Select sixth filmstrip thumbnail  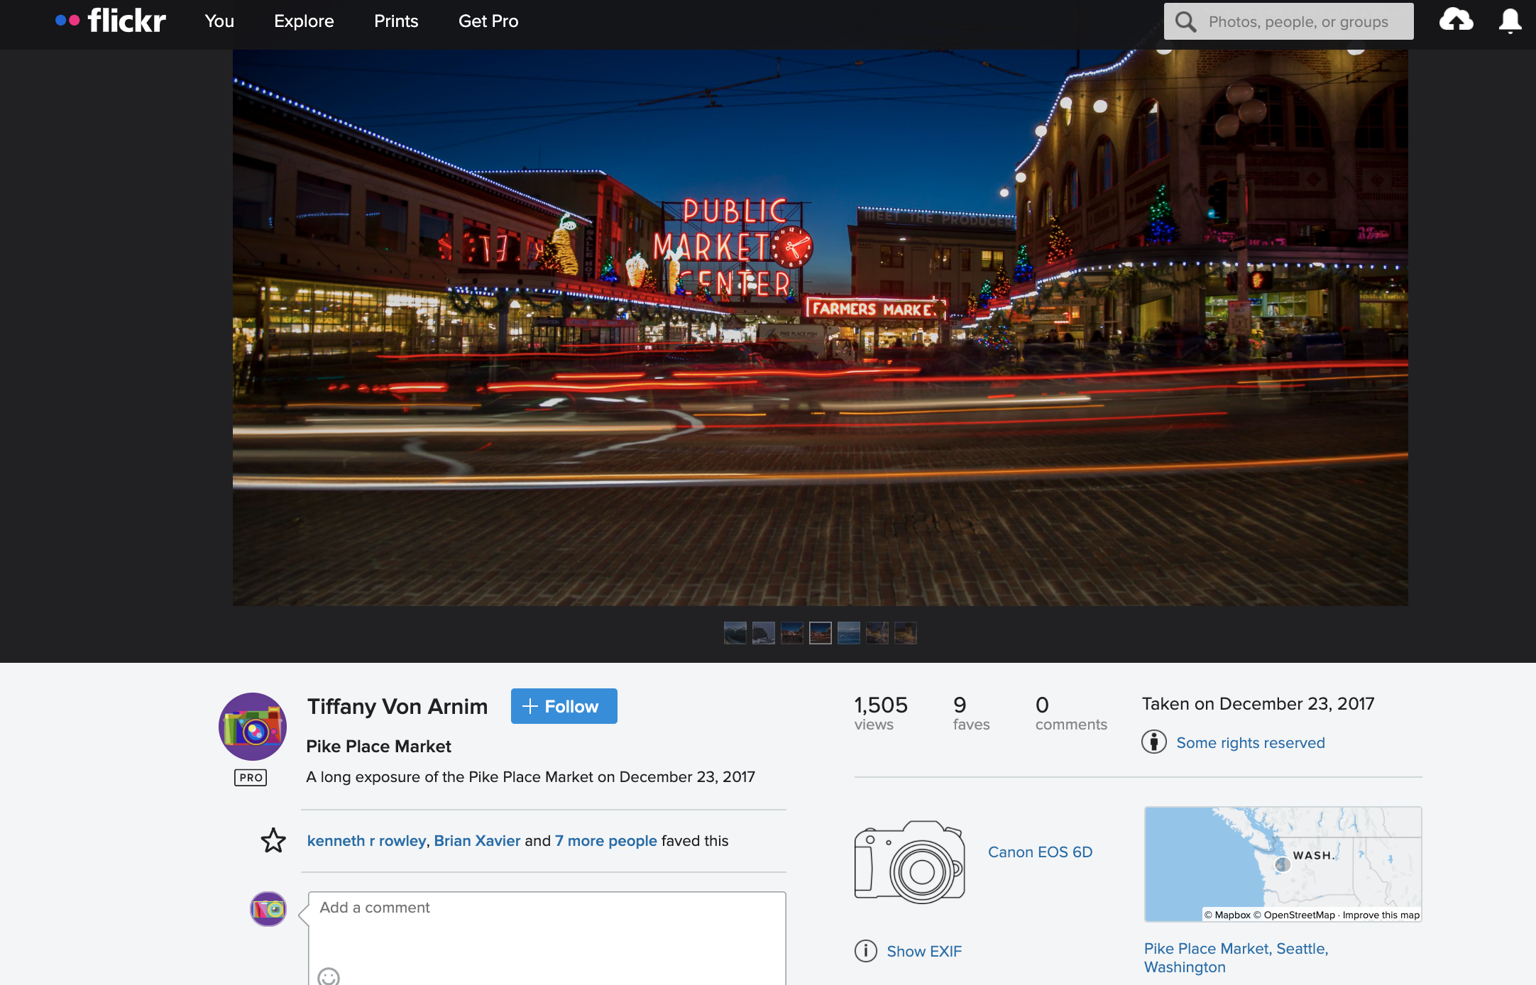tap(877, 632)
